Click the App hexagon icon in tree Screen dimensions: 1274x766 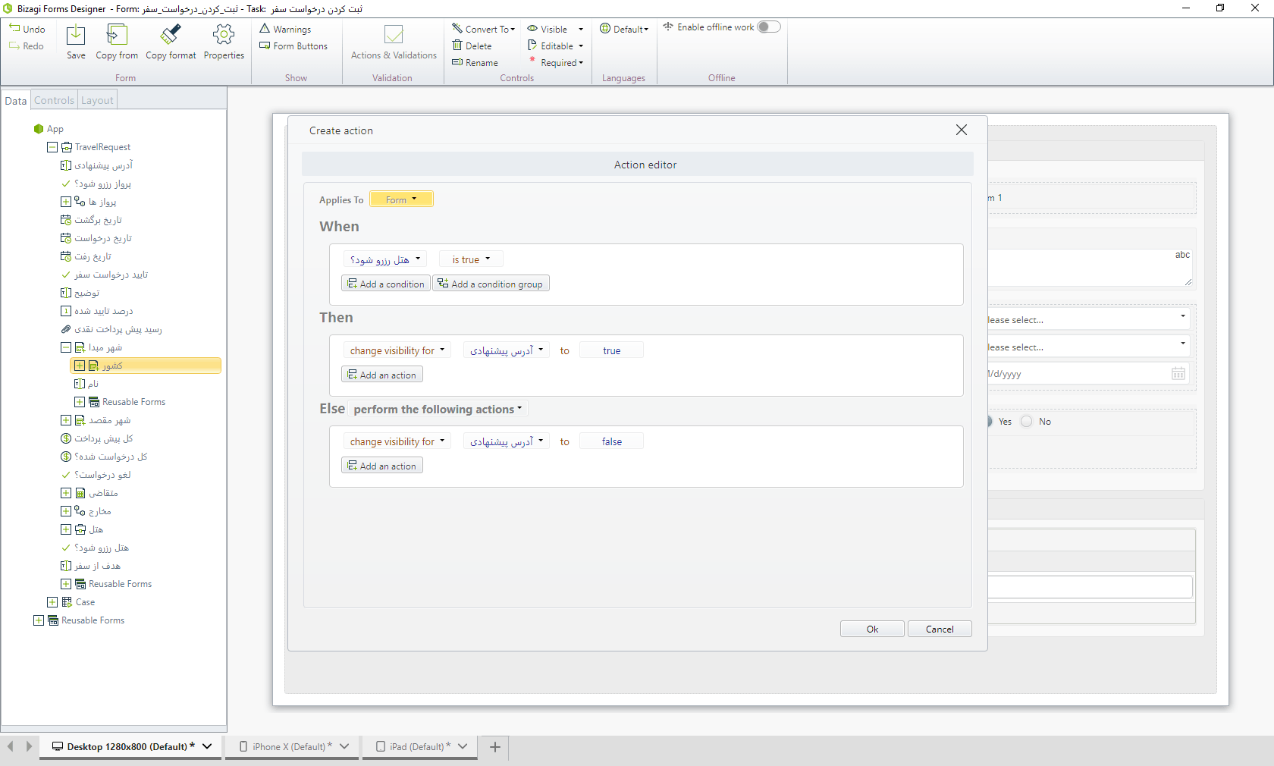(x=39, y=129)
